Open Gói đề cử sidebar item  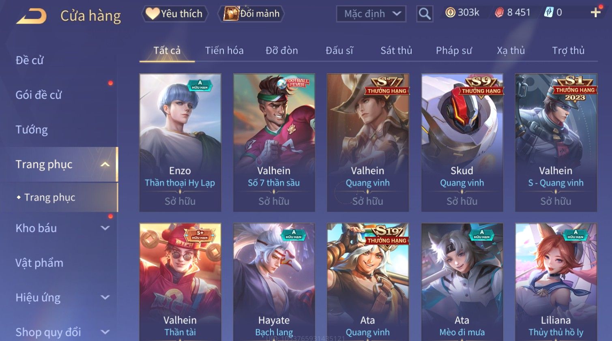pos(39,95)
